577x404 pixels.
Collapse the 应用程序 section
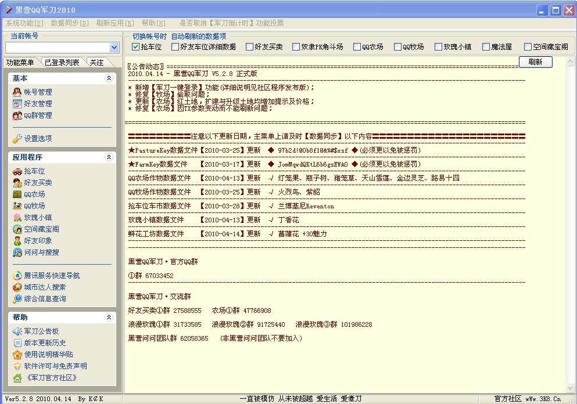point(109,157)
